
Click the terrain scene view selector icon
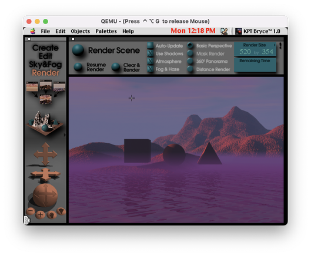pos(45,124)
